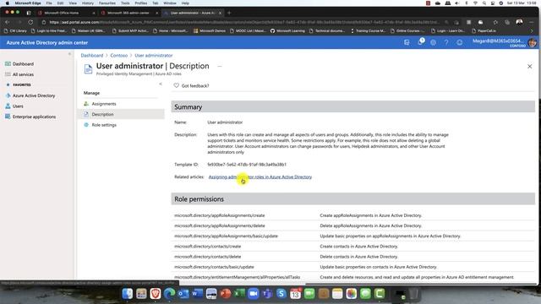
Task: Open Microsoft Learning bookmark
Action: tap(287, 30)
